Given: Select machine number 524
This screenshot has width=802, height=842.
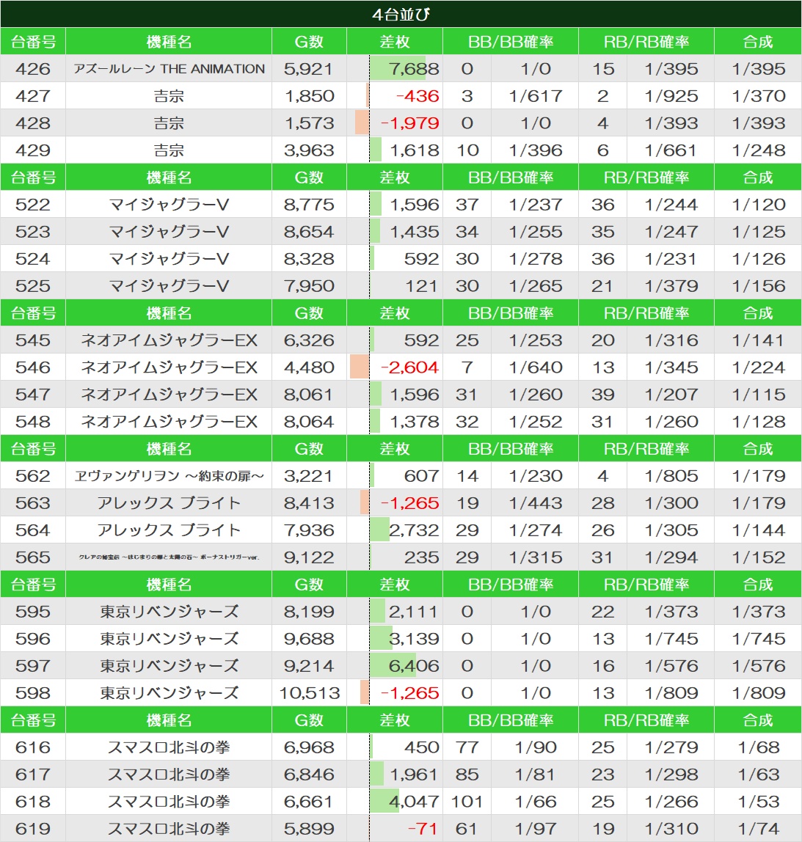Looking at the screenshot, I should click(33, 259).
